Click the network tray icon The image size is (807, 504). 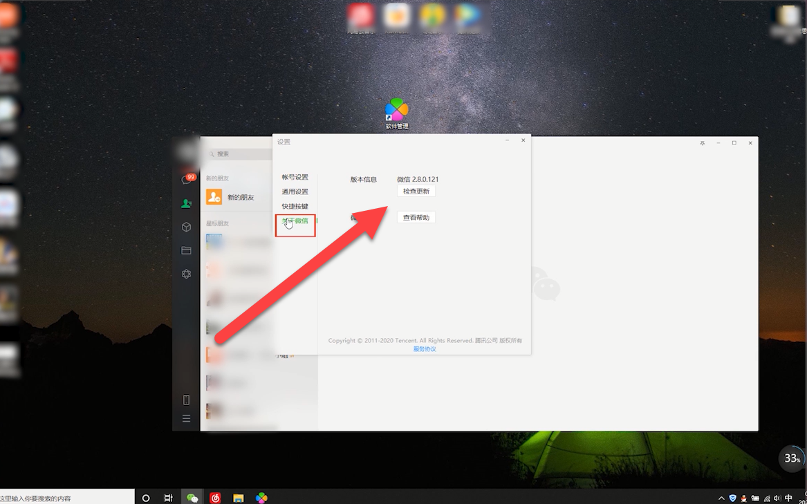767,498
